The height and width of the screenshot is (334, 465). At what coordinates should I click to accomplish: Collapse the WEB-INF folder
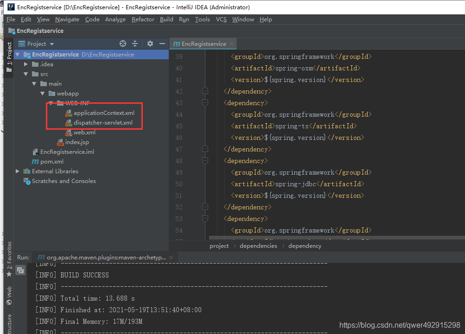coord(51,103)
